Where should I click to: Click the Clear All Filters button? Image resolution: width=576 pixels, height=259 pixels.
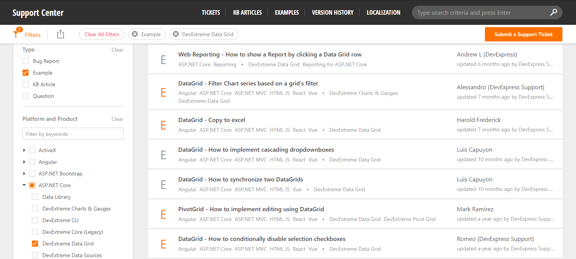[x=102, y=34]
